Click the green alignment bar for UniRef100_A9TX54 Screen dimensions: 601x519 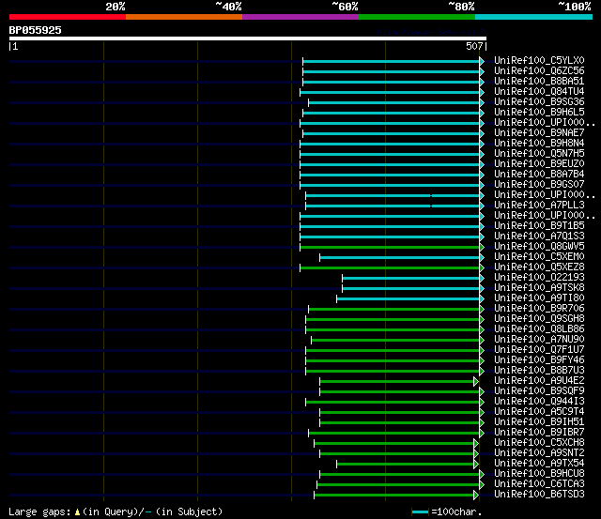click(x=405, y=465)
